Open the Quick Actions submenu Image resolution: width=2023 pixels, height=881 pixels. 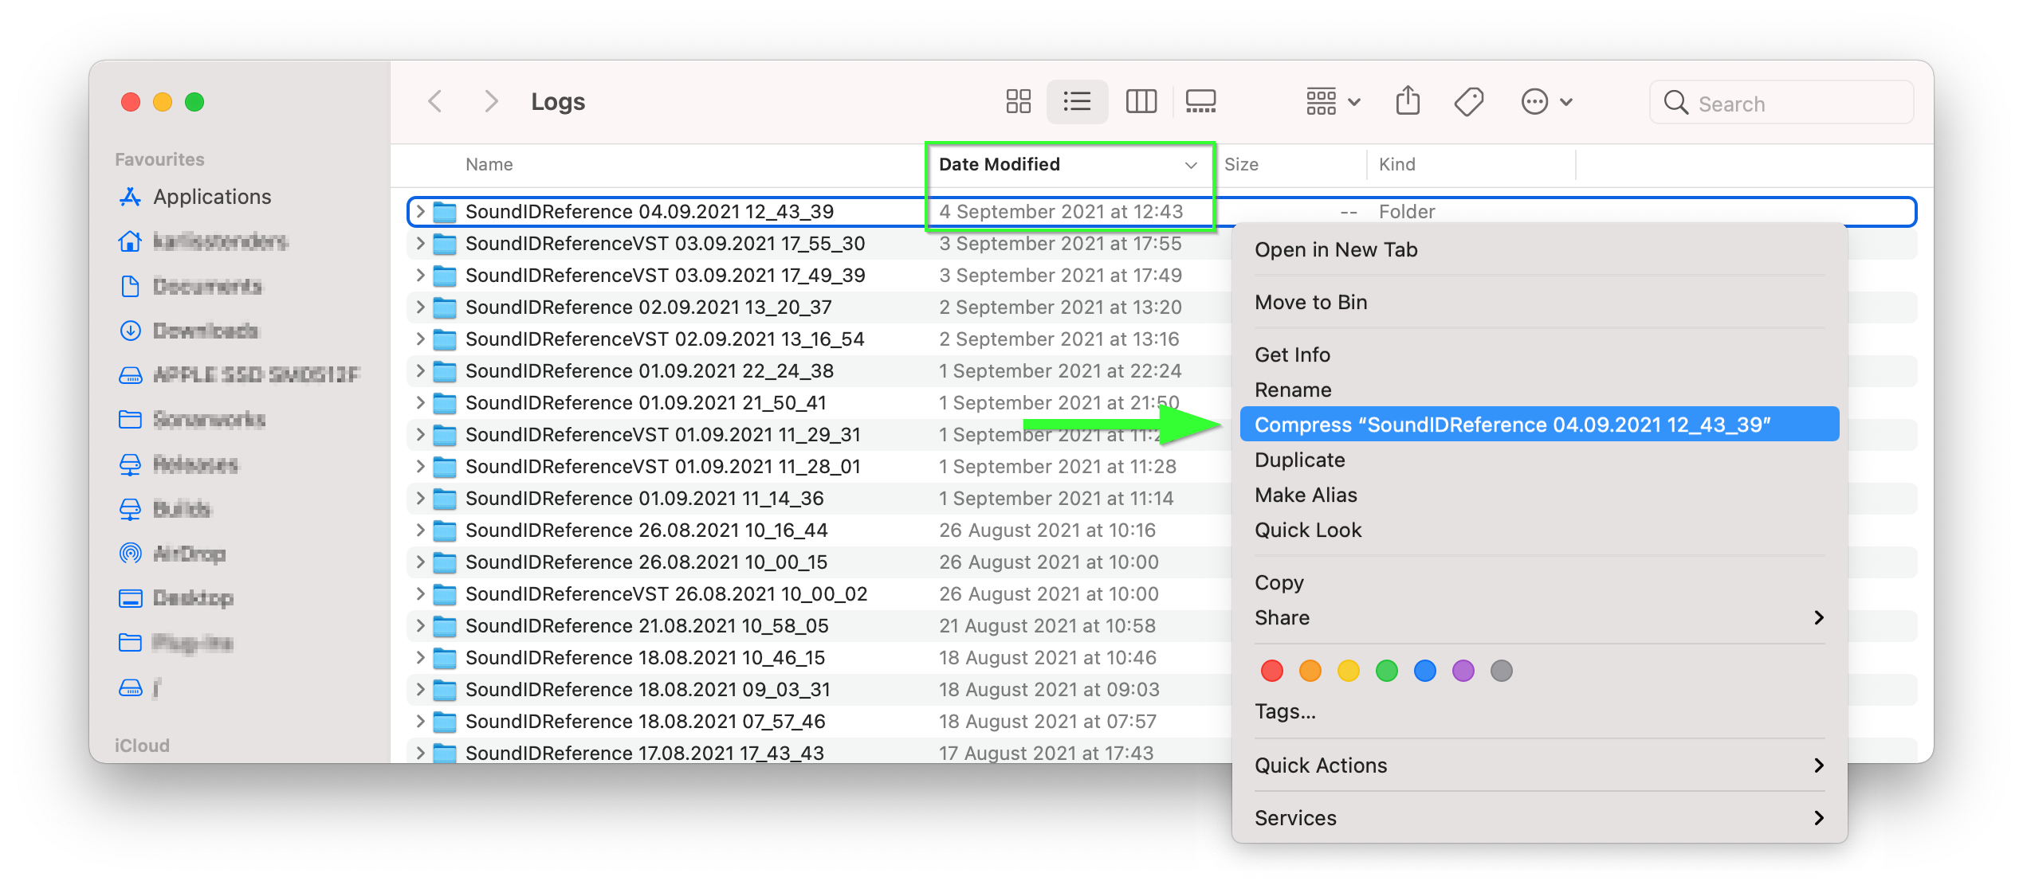coord(1539,765)
